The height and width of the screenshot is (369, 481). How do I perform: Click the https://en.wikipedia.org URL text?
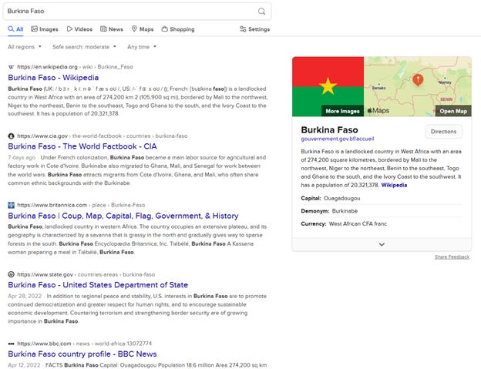(x=47, y=67)
